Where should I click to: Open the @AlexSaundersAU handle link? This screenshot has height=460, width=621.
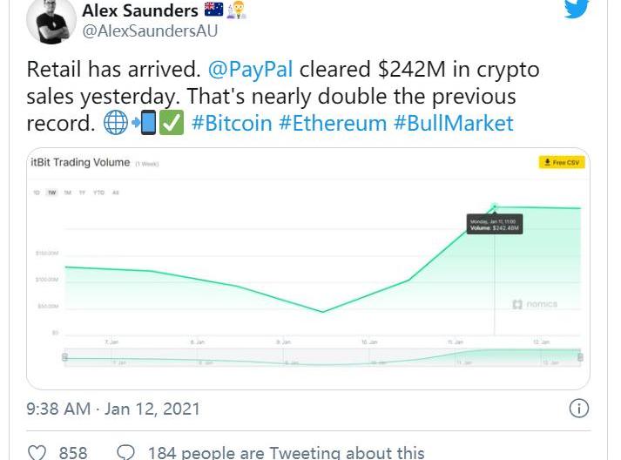(149, 31)
